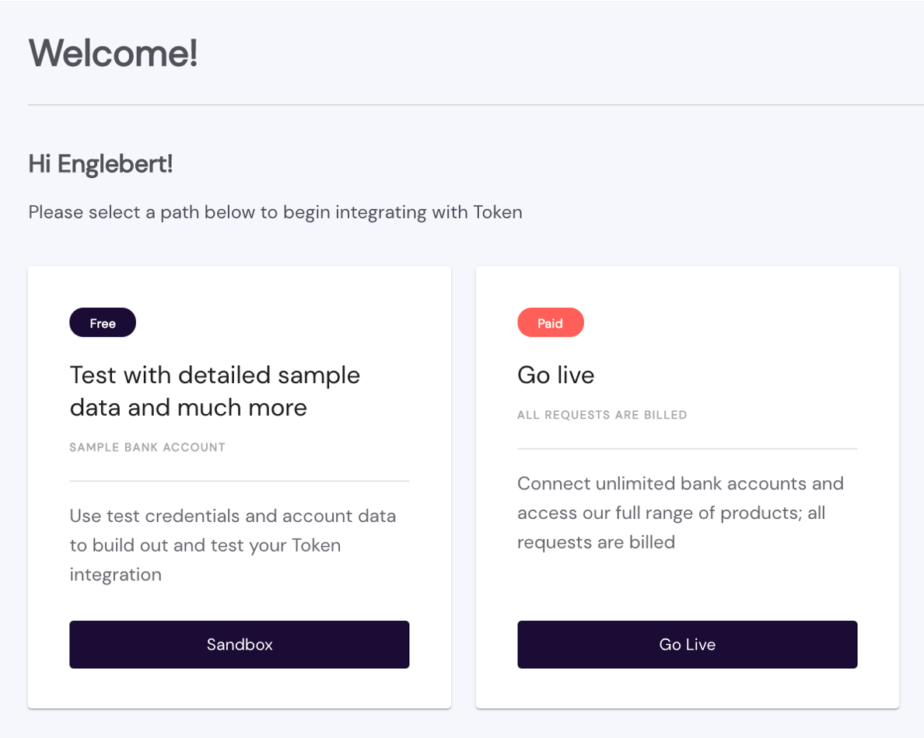Click the Welcome! page heading

113,53
